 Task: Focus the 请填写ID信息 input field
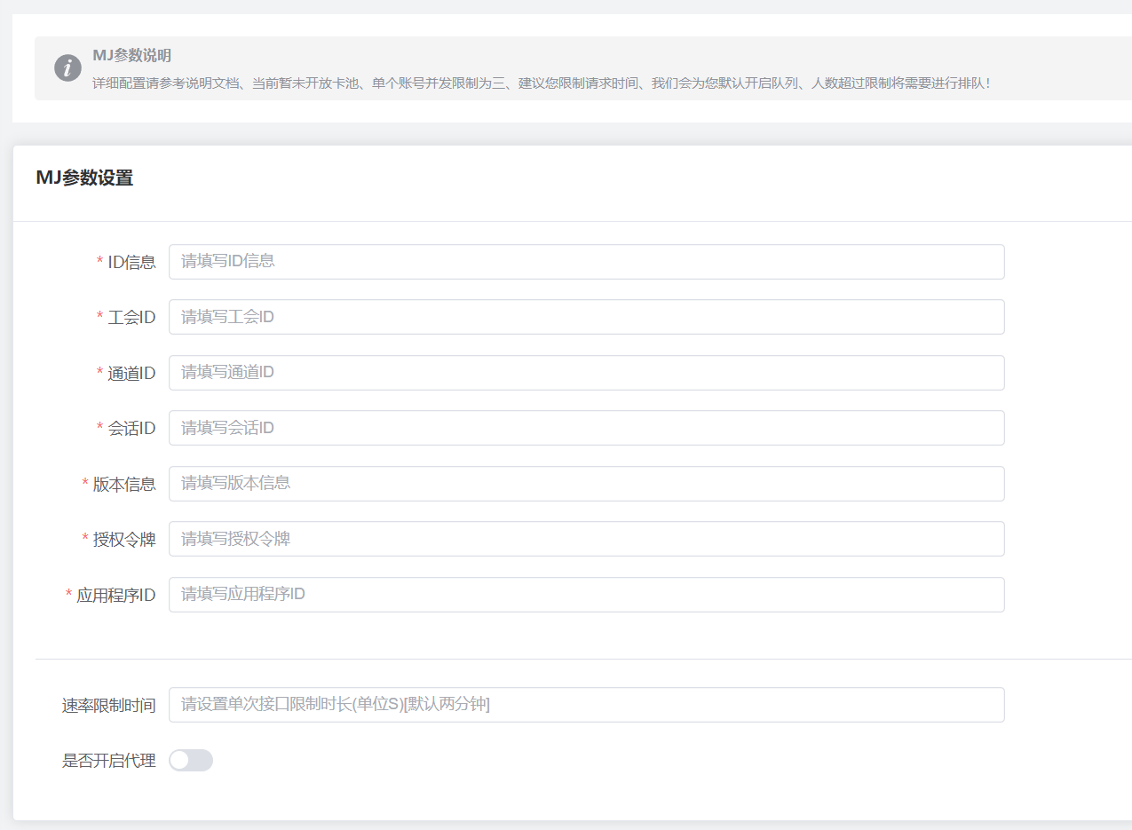pos(586,262)
